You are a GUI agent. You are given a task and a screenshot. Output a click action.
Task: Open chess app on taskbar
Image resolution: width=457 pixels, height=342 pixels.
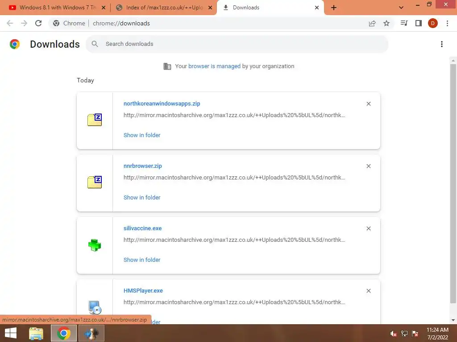coord(91,333)
